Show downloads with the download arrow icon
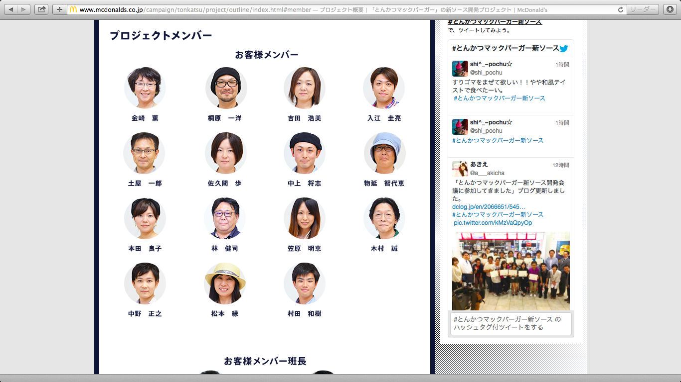Image resolution: width=681 pixels, height=382 pixels. click(x=670, y=9)
